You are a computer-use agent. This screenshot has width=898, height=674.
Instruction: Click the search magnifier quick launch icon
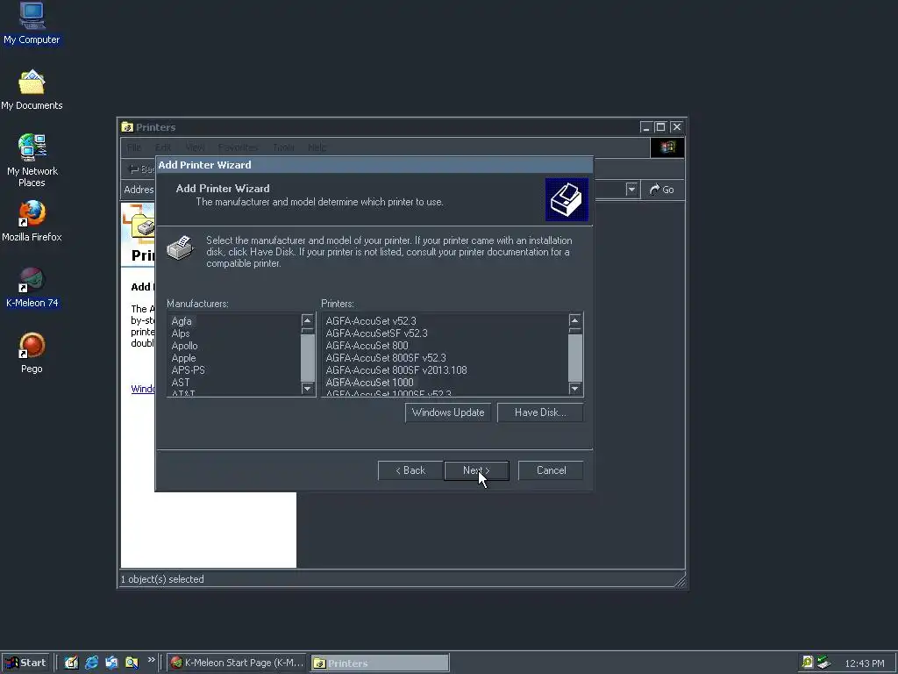point(132,663)
